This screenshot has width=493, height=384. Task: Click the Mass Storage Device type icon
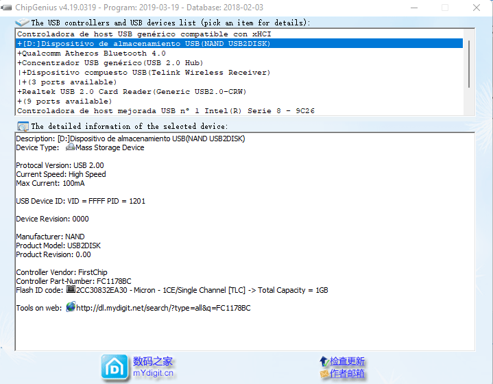(70, 147)
